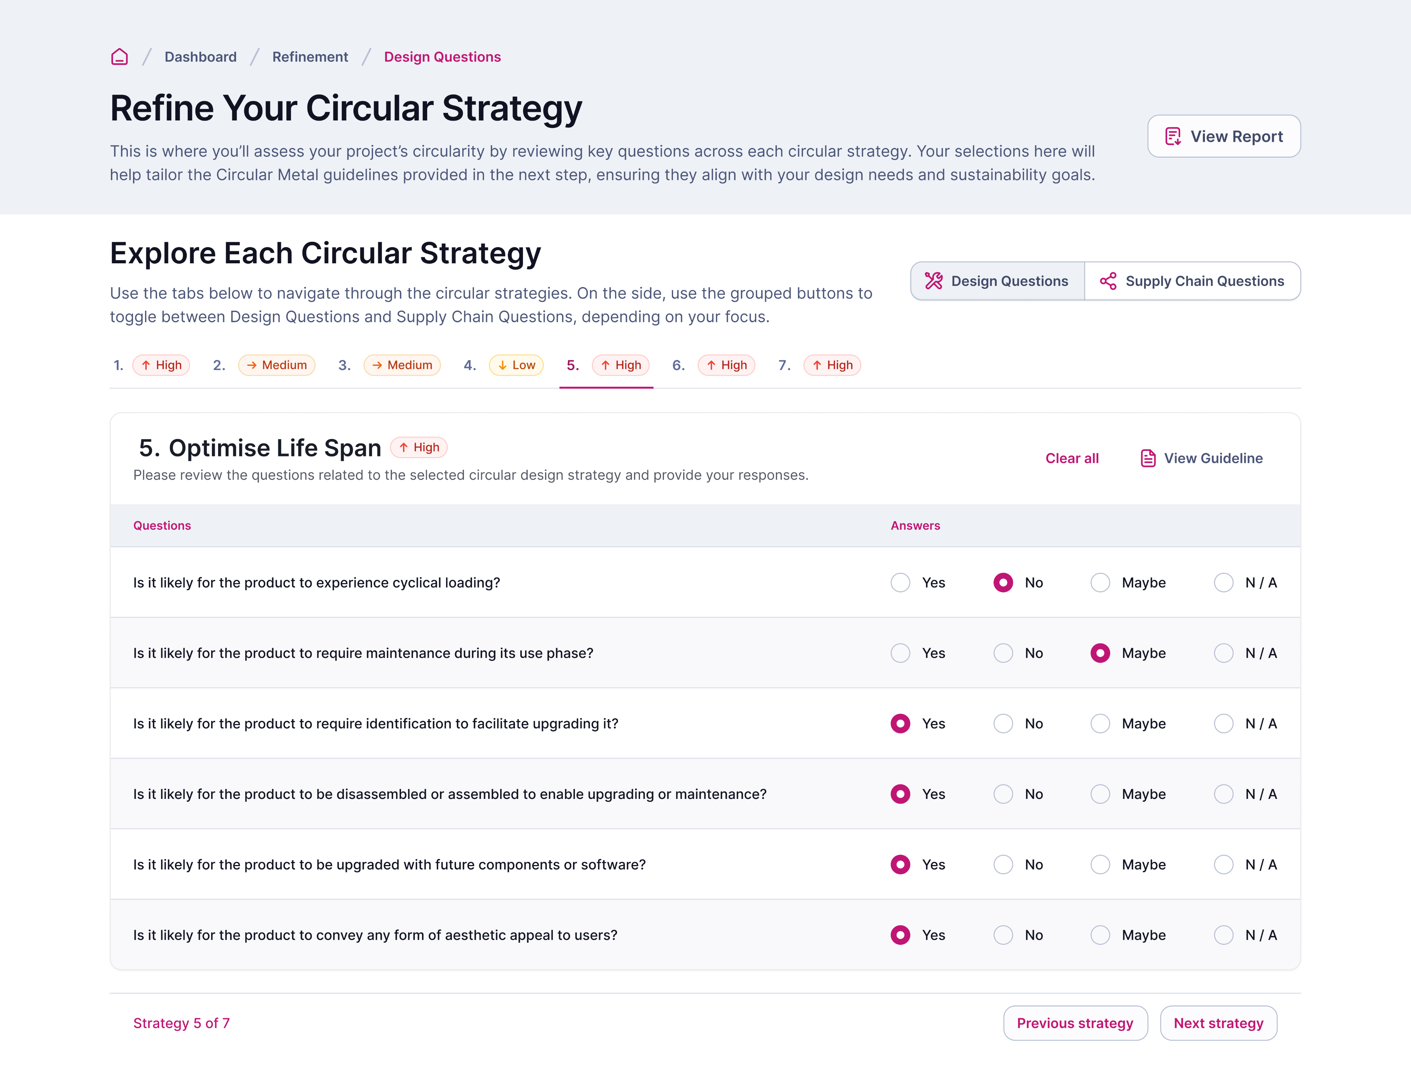Open strategy tab 2 marked Medium
Screen dimensions: 1411x1076
click(264, 365)
